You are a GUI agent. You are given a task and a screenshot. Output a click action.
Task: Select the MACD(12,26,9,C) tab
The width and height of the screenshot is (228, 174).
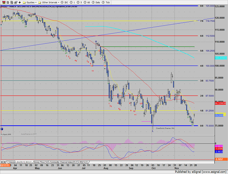(24, 162)
